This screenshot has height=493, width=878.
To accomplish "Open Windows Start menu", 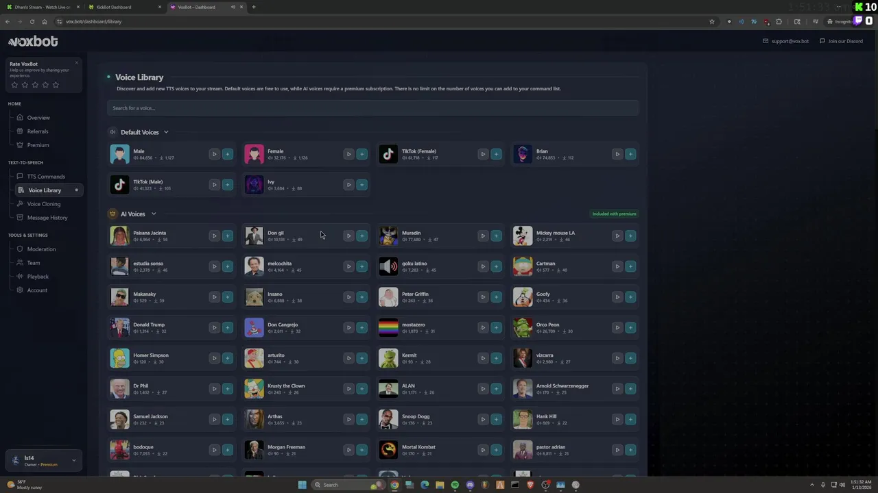I will pos(302,485).
